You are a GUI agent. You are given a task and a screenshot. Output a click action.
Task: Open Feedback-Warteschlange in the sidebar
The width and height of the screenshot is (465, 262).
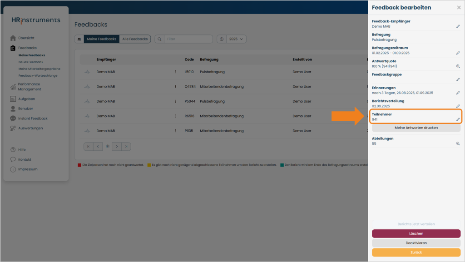38,76
